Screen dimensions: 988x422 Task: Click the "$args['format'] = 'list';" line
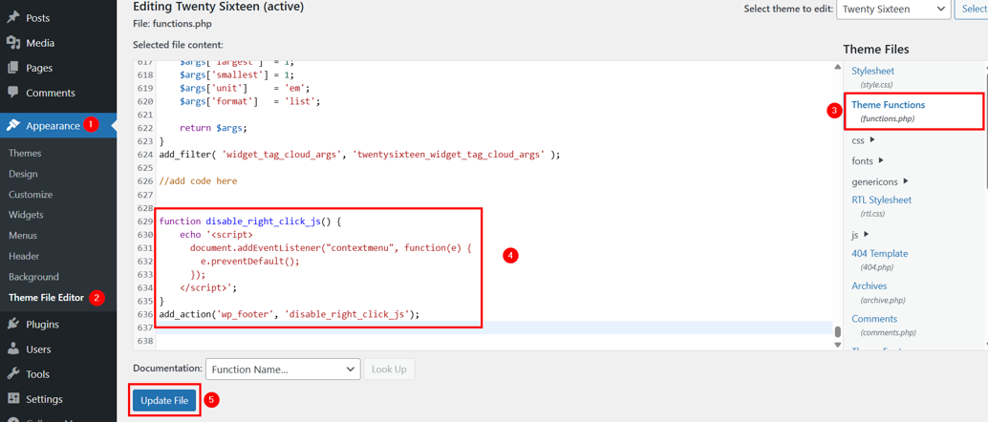[x=250, y=101]
